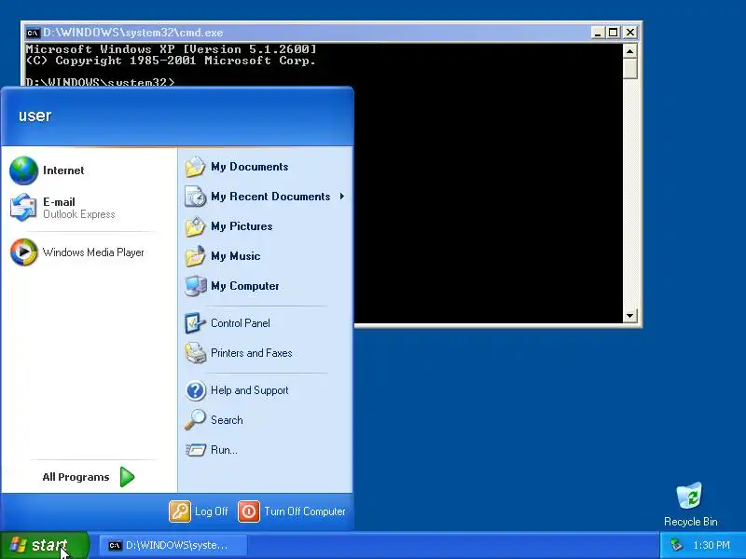Click the cmd.exe icon in the window title bar
Screen dimensions: 746x559
tap(33, 33)
